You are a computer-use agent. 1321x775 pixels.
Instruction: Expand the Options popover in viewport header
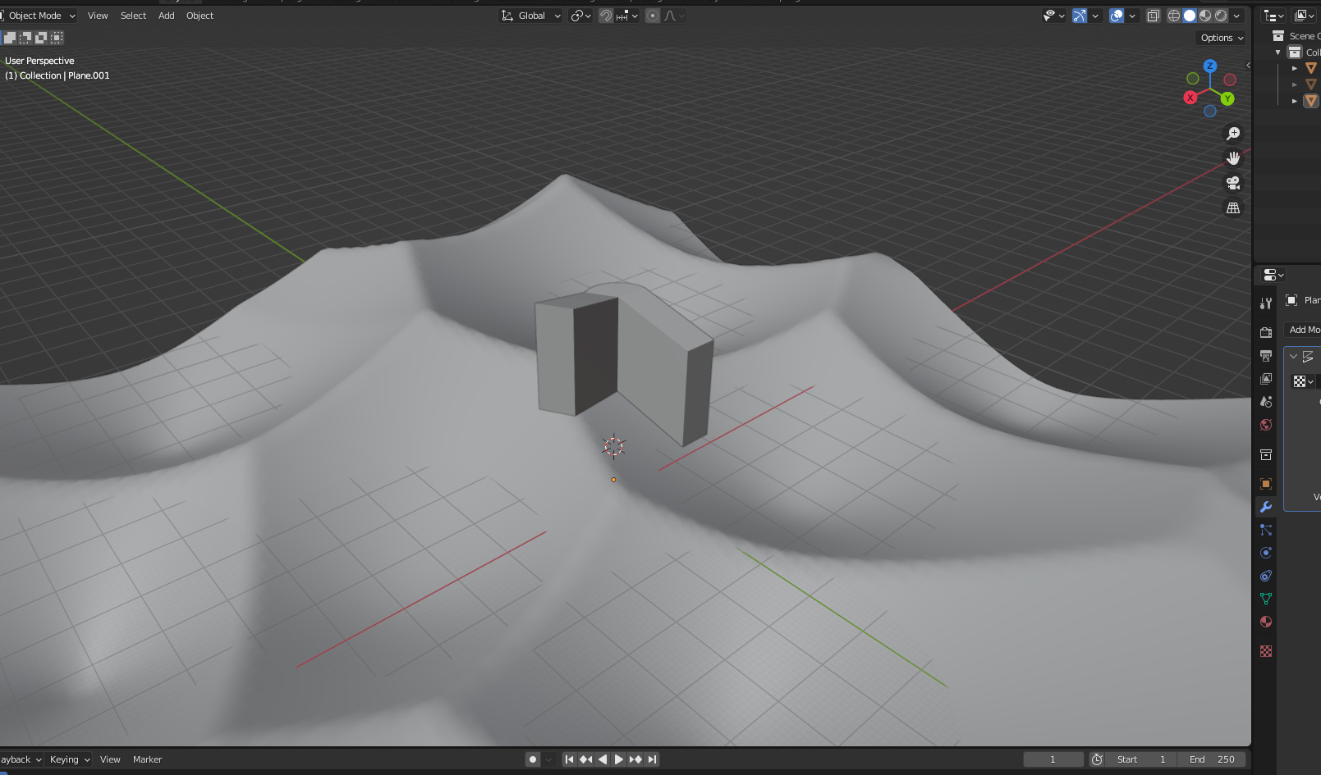(x=1219, y=38)
